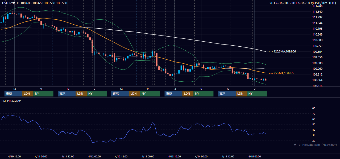
Task: Click price axis label 109.060
Action: coord(317,69)
